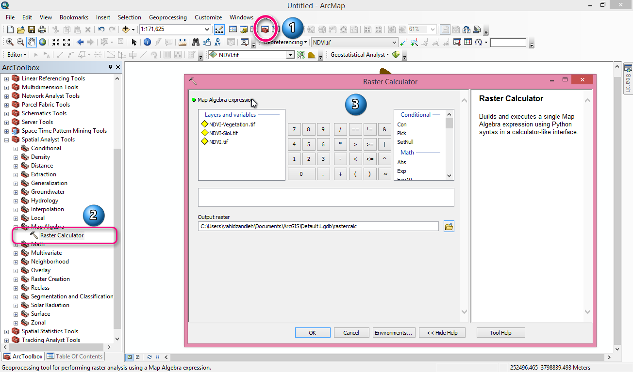The image size is (633, 372).
Task: Select the Measure ruler tool
Action: point(182,42)
